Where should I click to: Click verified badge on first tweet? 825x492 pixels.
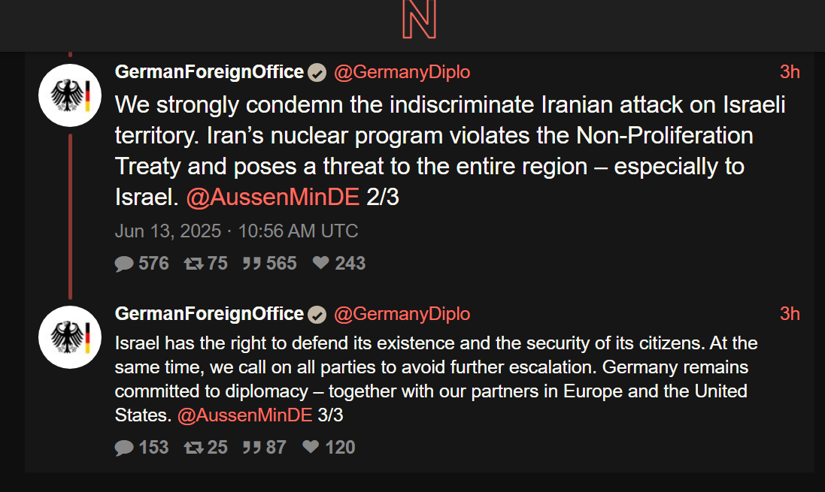317,73
